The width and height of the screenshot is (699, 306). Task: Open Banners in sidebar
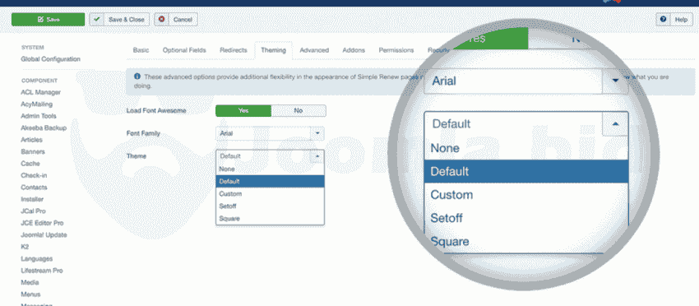33,151
